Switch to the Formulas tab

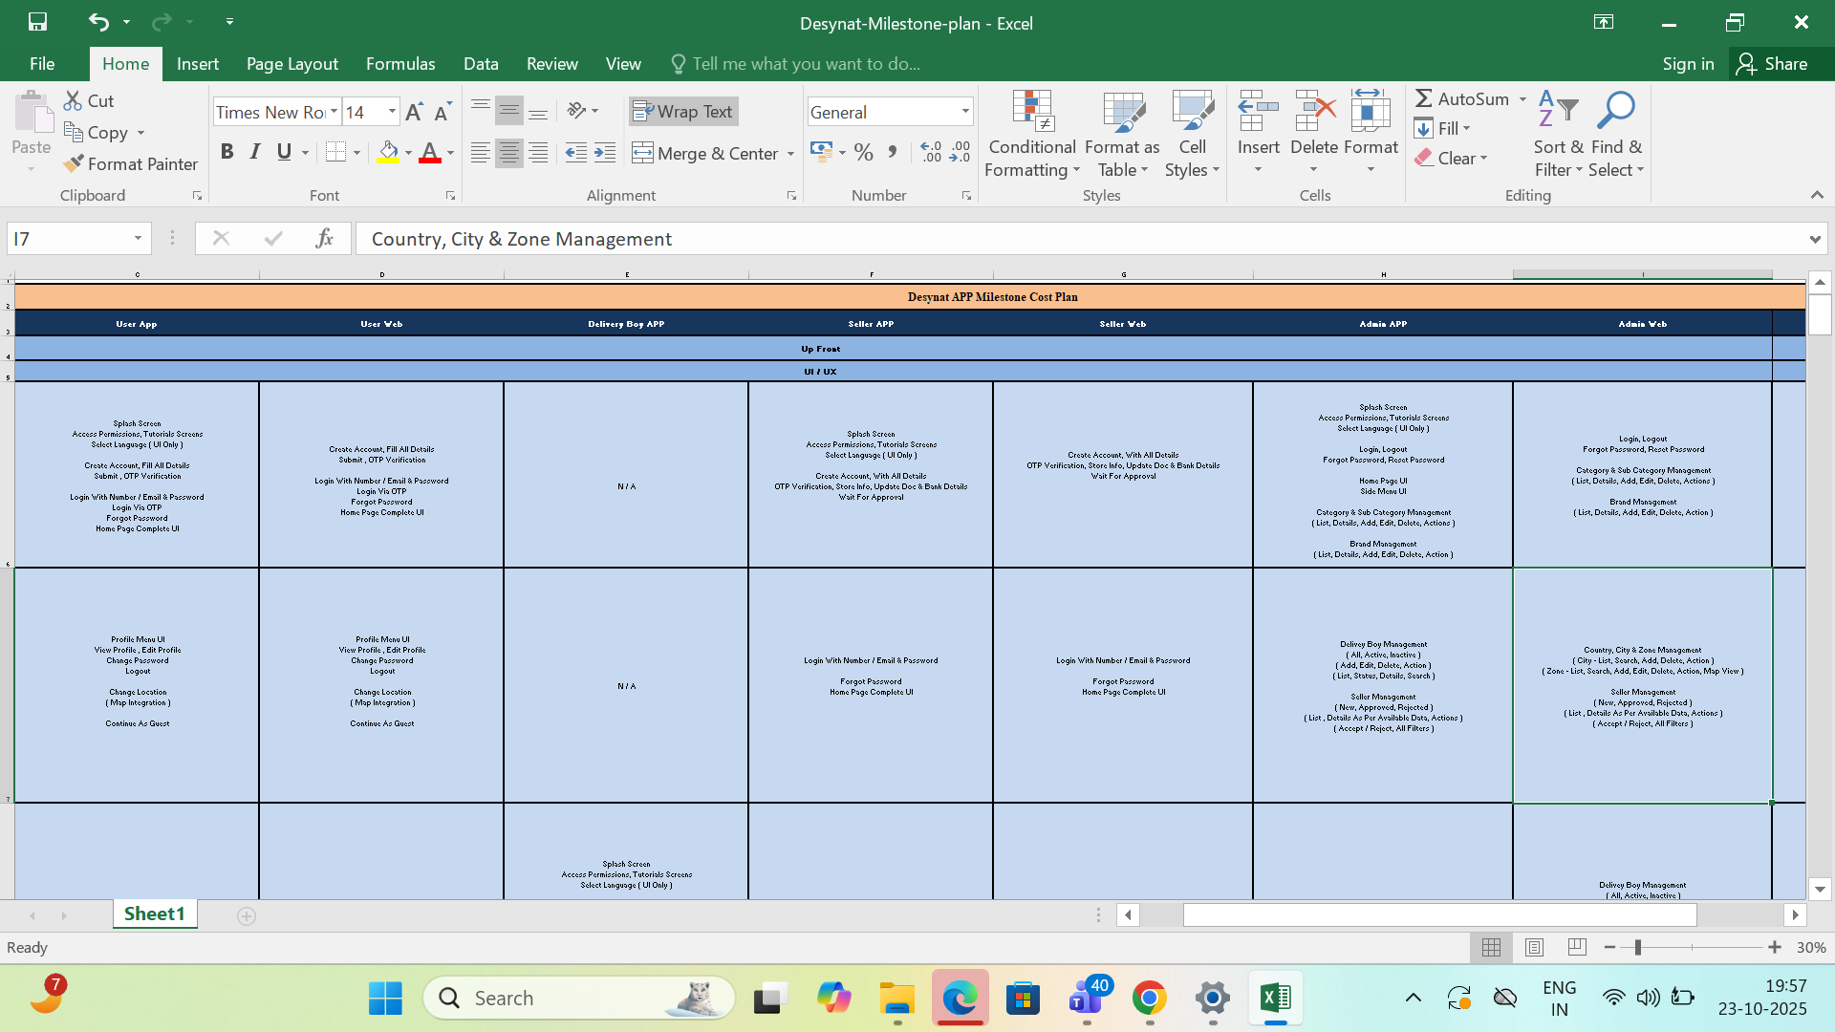[400, 64]
